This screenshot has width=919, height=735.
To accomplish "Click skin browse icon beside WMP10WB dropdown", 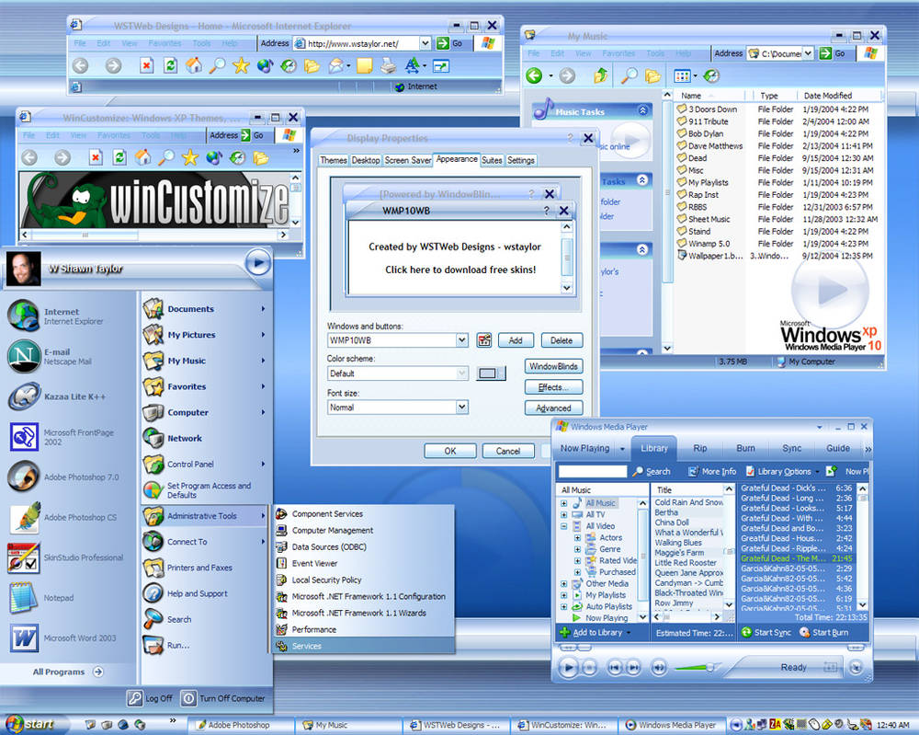I will (484, 340).
